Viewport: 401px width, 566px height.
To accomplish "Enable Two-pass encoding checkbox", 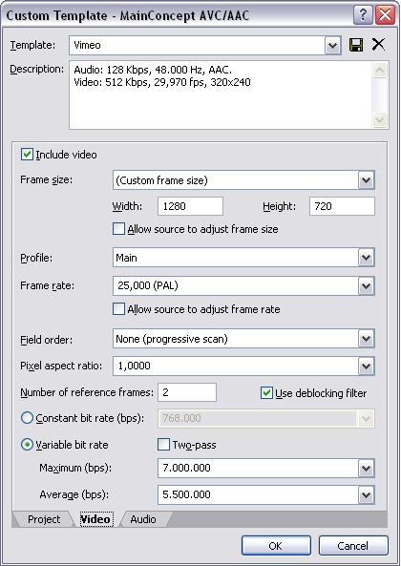I will 163,445.
